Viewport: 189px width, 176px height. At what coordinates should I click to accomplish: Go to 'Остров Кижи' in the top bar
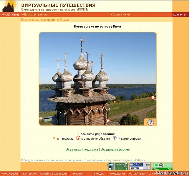pos(121,15)
